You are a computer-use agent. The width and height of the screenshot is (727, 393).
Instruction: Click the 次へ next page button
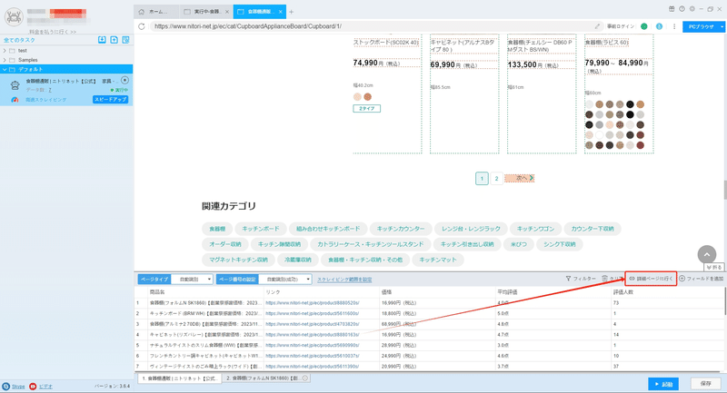click(519, 178)
